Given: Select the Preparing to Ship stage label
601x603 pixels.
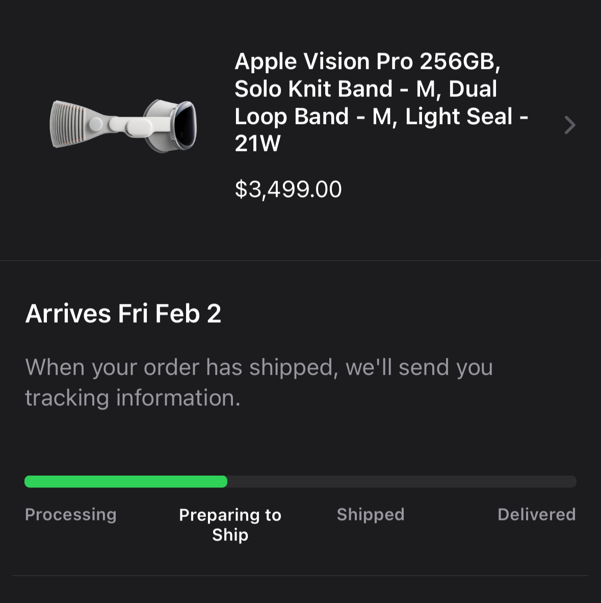Looking at the screenshot, I should click(x=230, y=525).
